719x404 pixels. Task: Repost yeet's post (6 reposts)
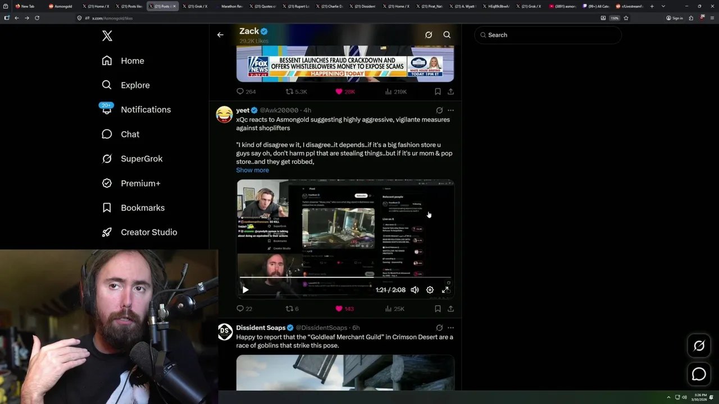pos(292,309)
